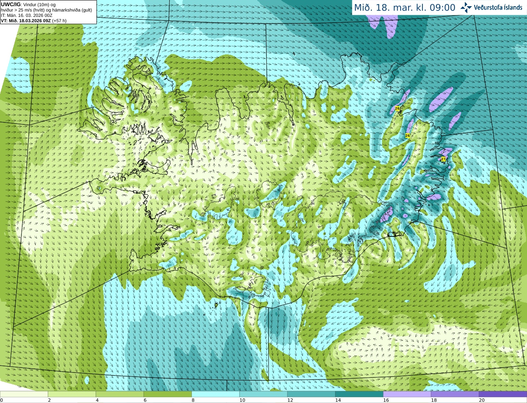Click the scale label 0

(2, 400)
